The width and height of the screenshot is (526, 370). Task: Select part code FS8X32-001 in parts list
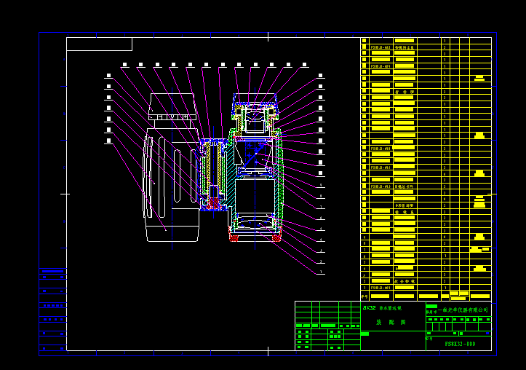point(380,288)
